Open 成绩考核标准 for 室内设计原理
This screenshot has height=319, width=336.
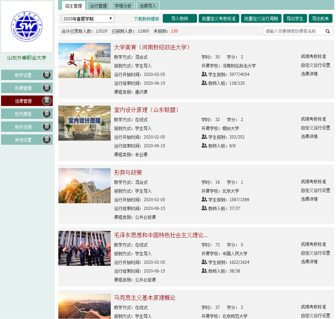pyautogui.click(x=313, y=119)
